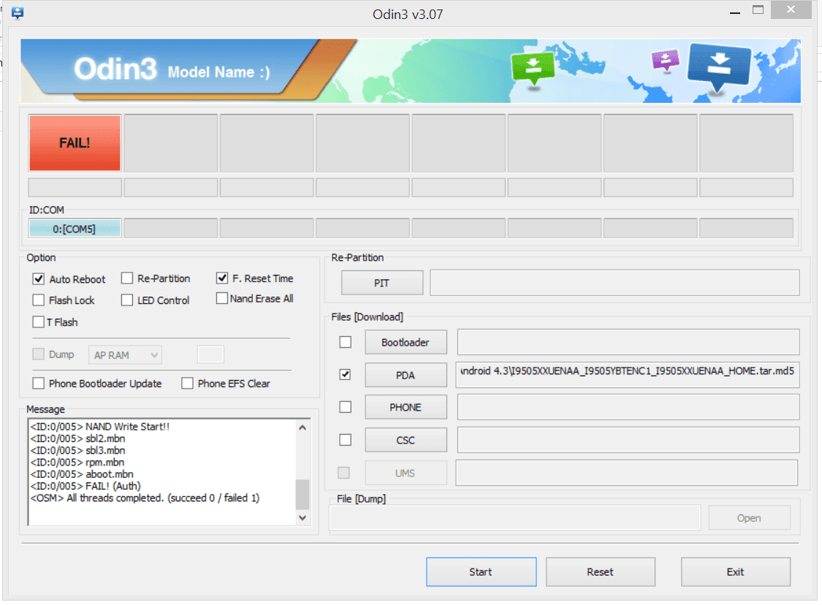
Task: Minimize the Odin3 window
Action: (735, 11)
